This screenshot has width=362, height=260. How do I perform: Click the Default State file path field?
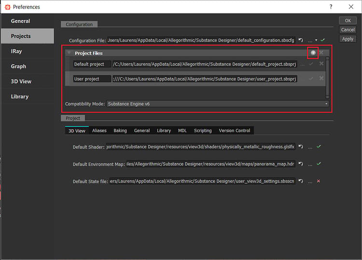pyautogui.click(x=202, y=181)
